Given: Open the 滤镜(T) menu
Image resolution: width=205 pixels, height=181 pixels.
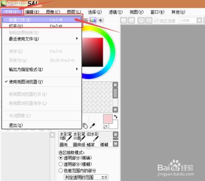Looking at the screenshot, I should click(116, 12).
